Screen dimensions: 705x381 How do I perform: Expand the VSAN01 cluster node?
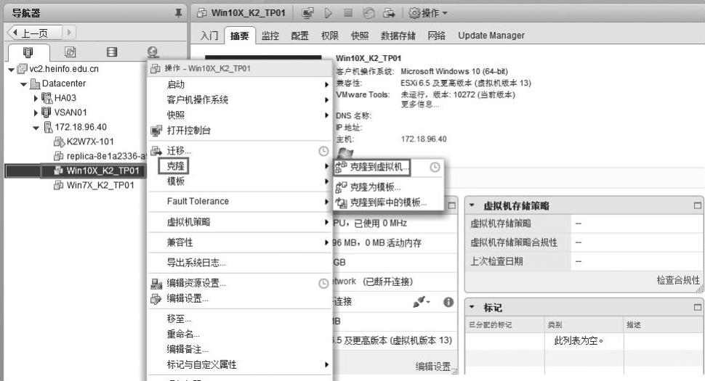tap(36, 112)
